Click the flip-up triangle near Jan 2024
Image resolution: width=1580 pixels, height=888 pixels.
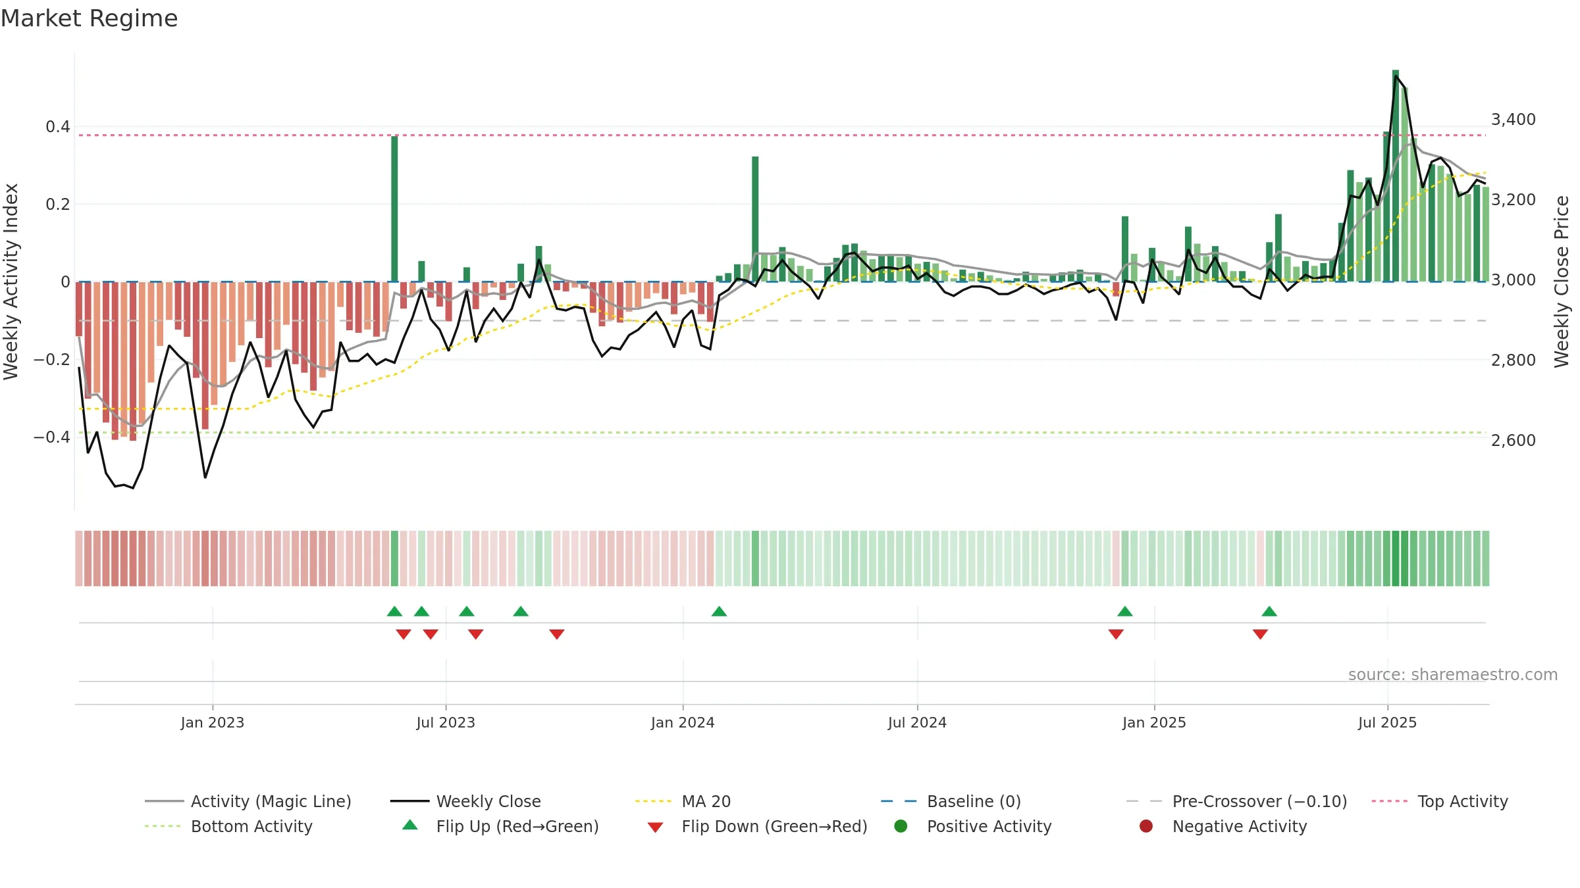719,612
